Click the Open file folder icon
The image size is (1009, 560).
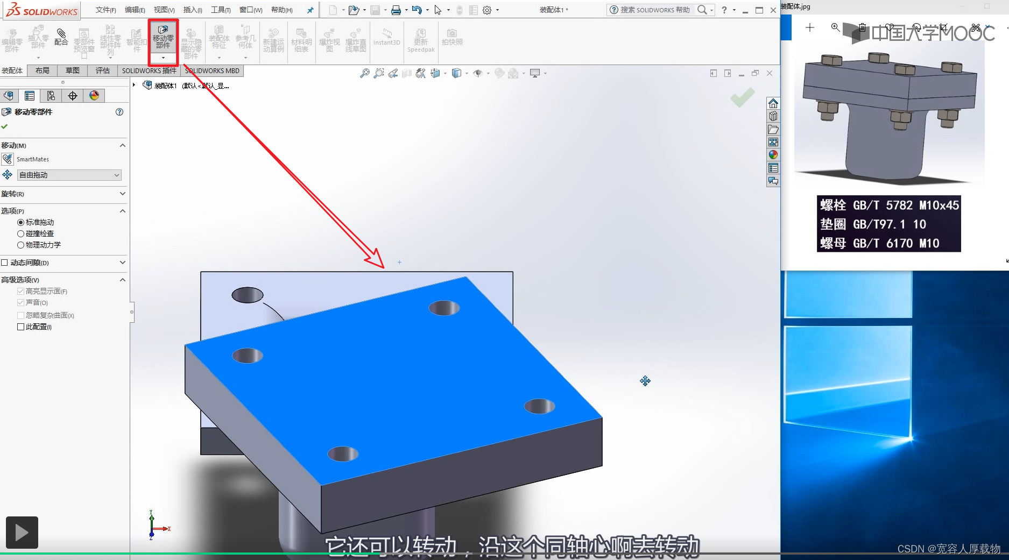pyautogui.click(x=353, y=10)
